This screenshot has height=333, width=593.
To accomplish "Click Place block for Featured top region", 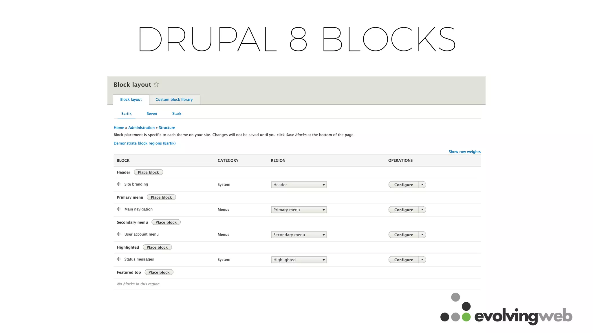I will 159,272.
